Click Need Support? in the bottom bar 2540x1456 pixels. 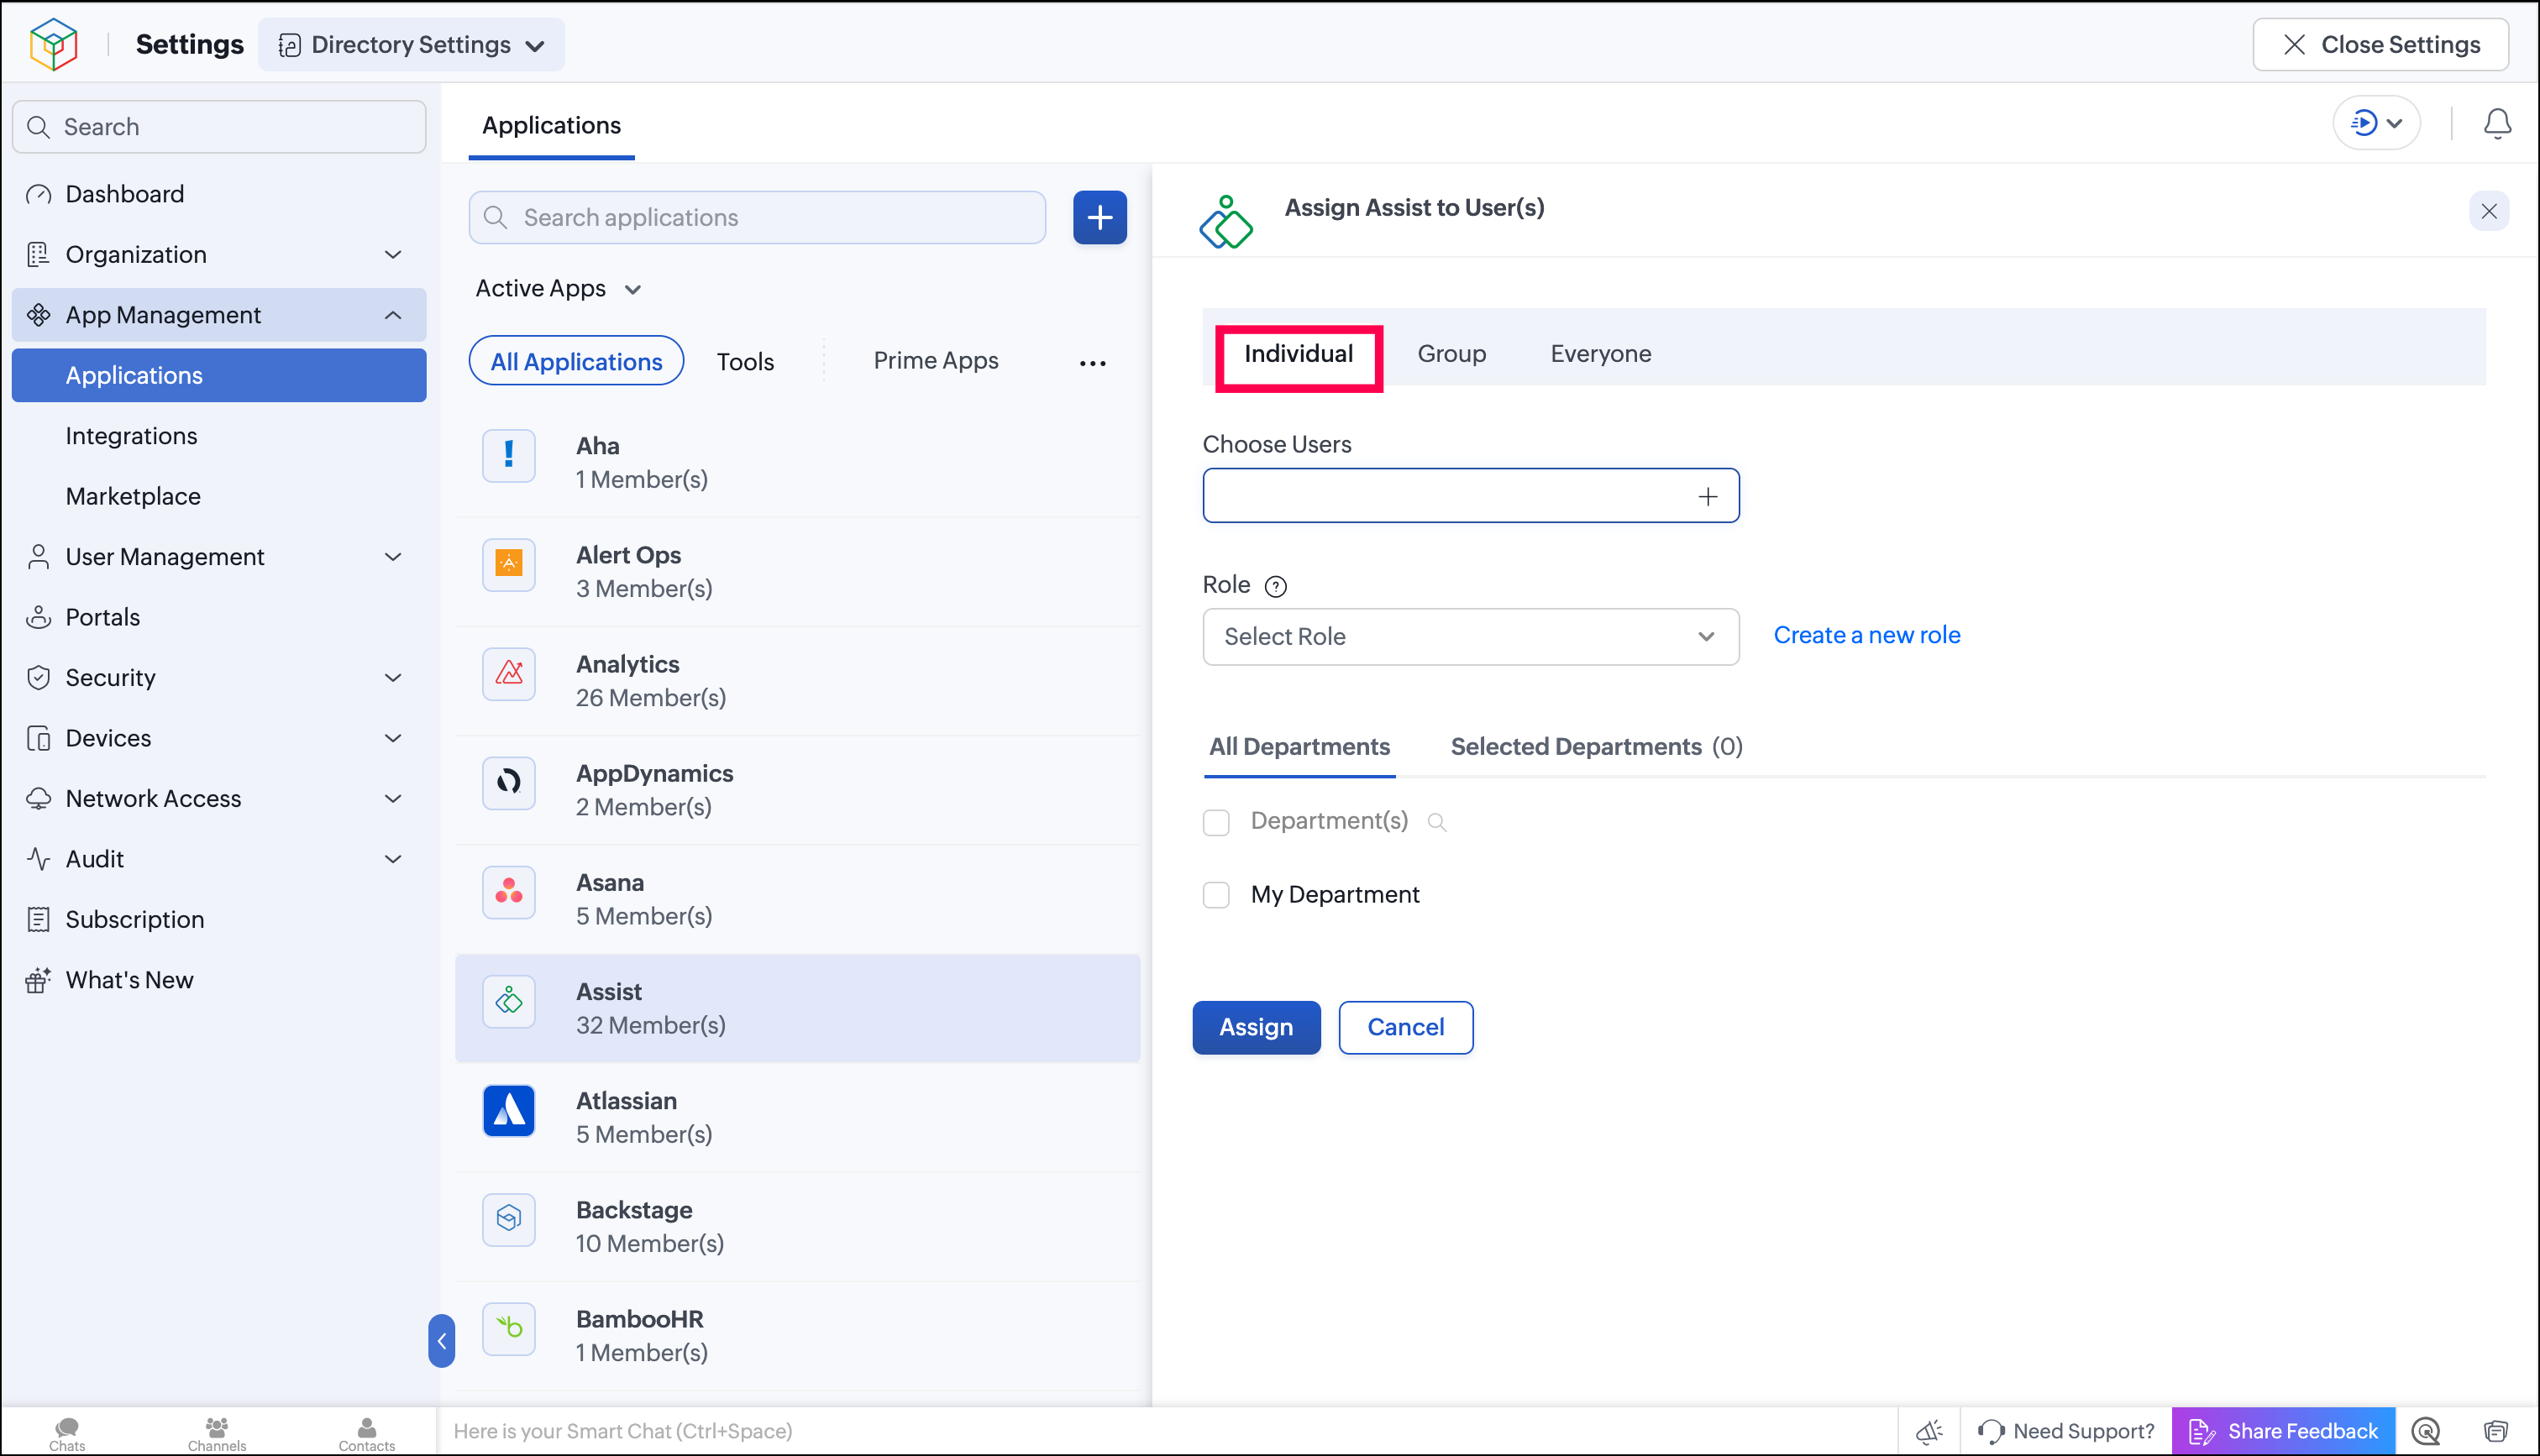(x=2066, y=1431)
